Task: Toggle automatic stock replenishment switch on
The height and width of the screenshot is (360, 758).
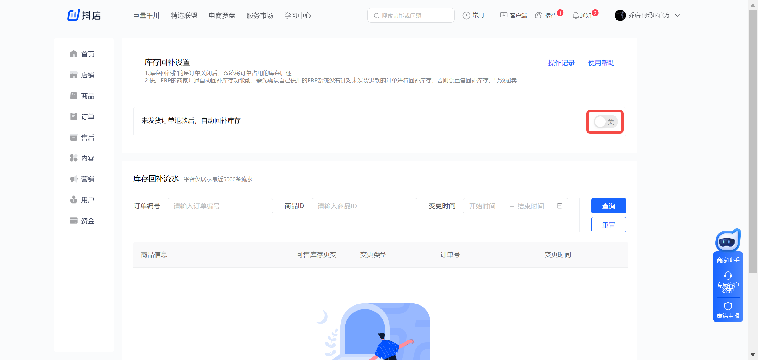Action: click(605, 122)
